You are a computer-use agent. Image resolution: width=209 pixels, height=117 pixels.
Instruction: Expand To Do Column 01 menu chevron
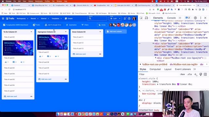point(31,32)
